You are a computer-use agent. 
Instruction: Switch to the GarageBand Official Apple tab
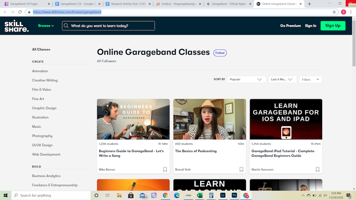pos(229,4)
